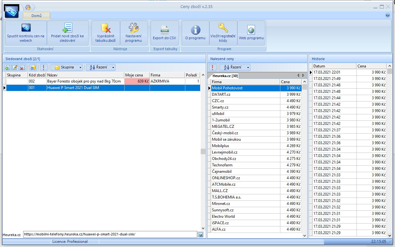This screenshot has width=395, height=247.
Task: Click the tab scroll left arrow
Action: coord(298,75)
